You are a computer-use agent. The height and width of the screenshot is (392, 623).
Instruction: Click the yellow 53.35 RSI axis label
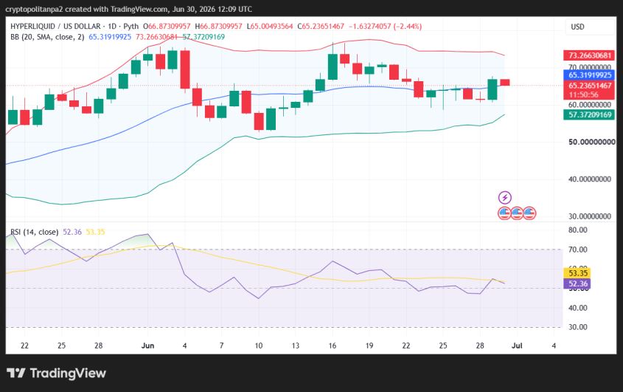(x=577, y=273)
